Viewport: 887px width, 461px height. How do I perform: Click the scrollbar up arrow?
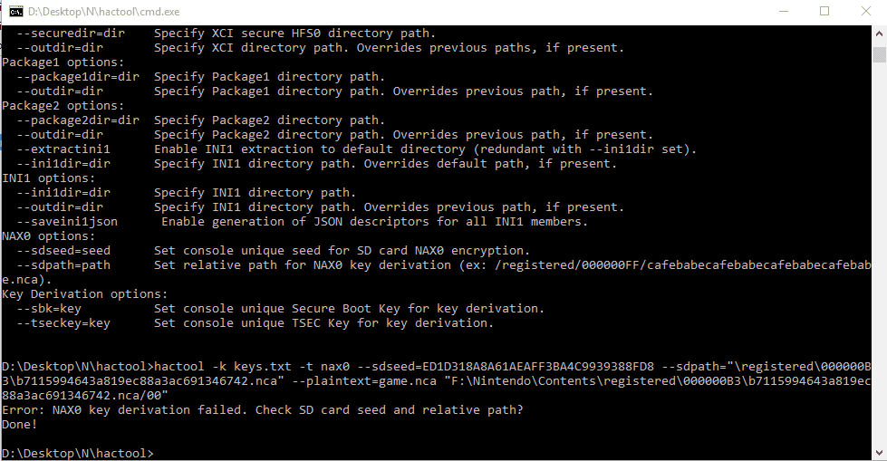[879, 34]
